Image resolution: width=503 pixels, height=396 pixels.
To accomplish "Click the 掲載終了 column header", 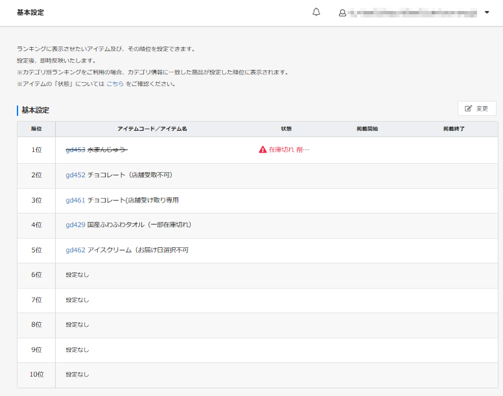I will pyautogui.click(x=454, y=129).
